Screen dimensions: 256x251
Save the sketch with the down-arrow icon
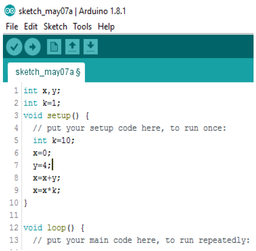pyautogui.click(x=90, y=47)
